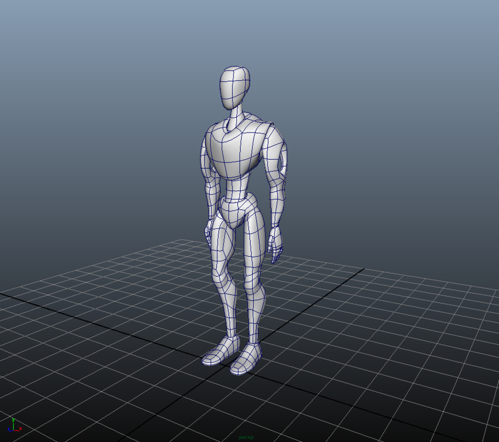Viewport: 499px width, 442px height.
Task: Select the red X axis on the gizmo
Action: tap(18, 429)
